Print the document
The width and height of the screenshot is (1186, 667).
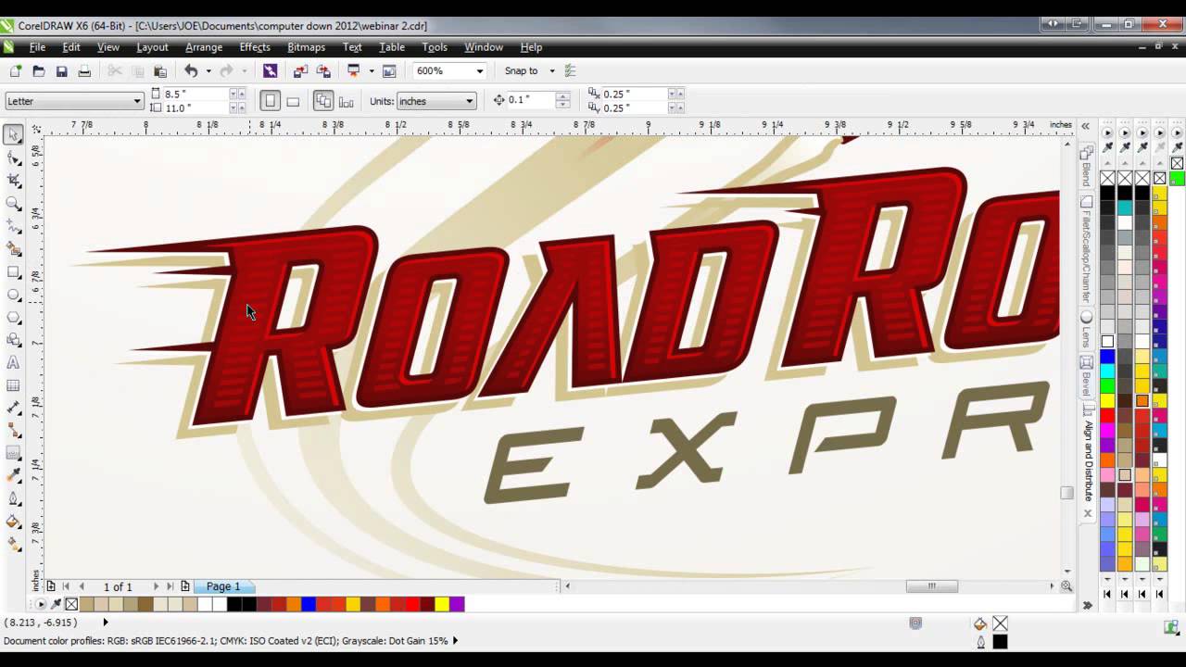(84, 70)
